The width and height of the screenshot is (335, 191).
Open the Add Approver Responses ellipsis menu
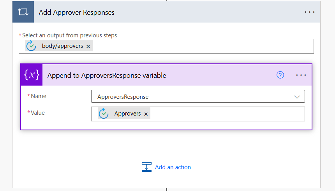[309, 12]
